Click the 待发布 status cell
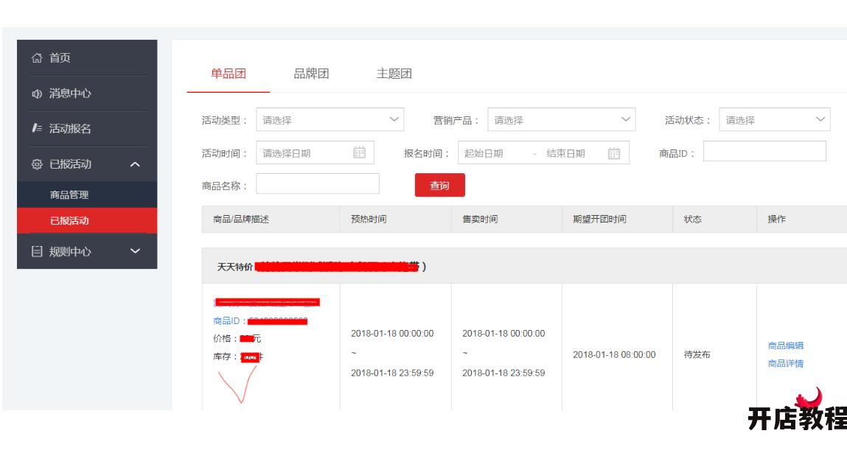The image size is (847, 453). click(697, 355)
